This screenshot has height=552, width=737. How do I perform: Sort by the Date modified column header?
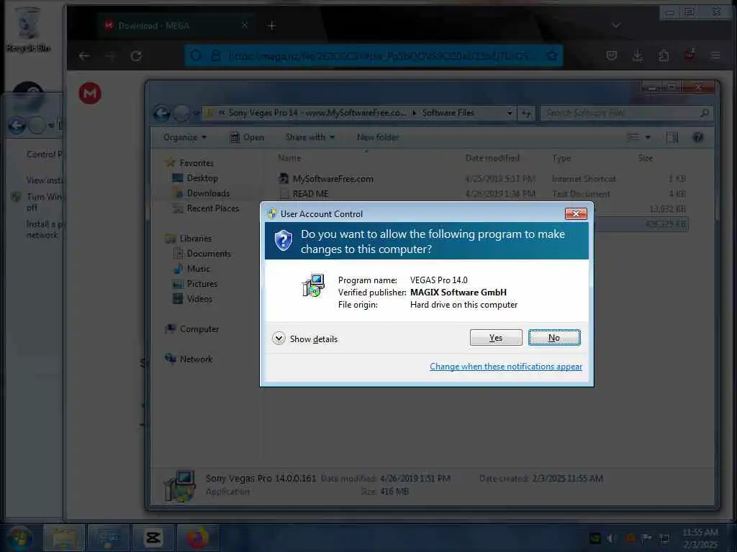[x=492, y=158]
